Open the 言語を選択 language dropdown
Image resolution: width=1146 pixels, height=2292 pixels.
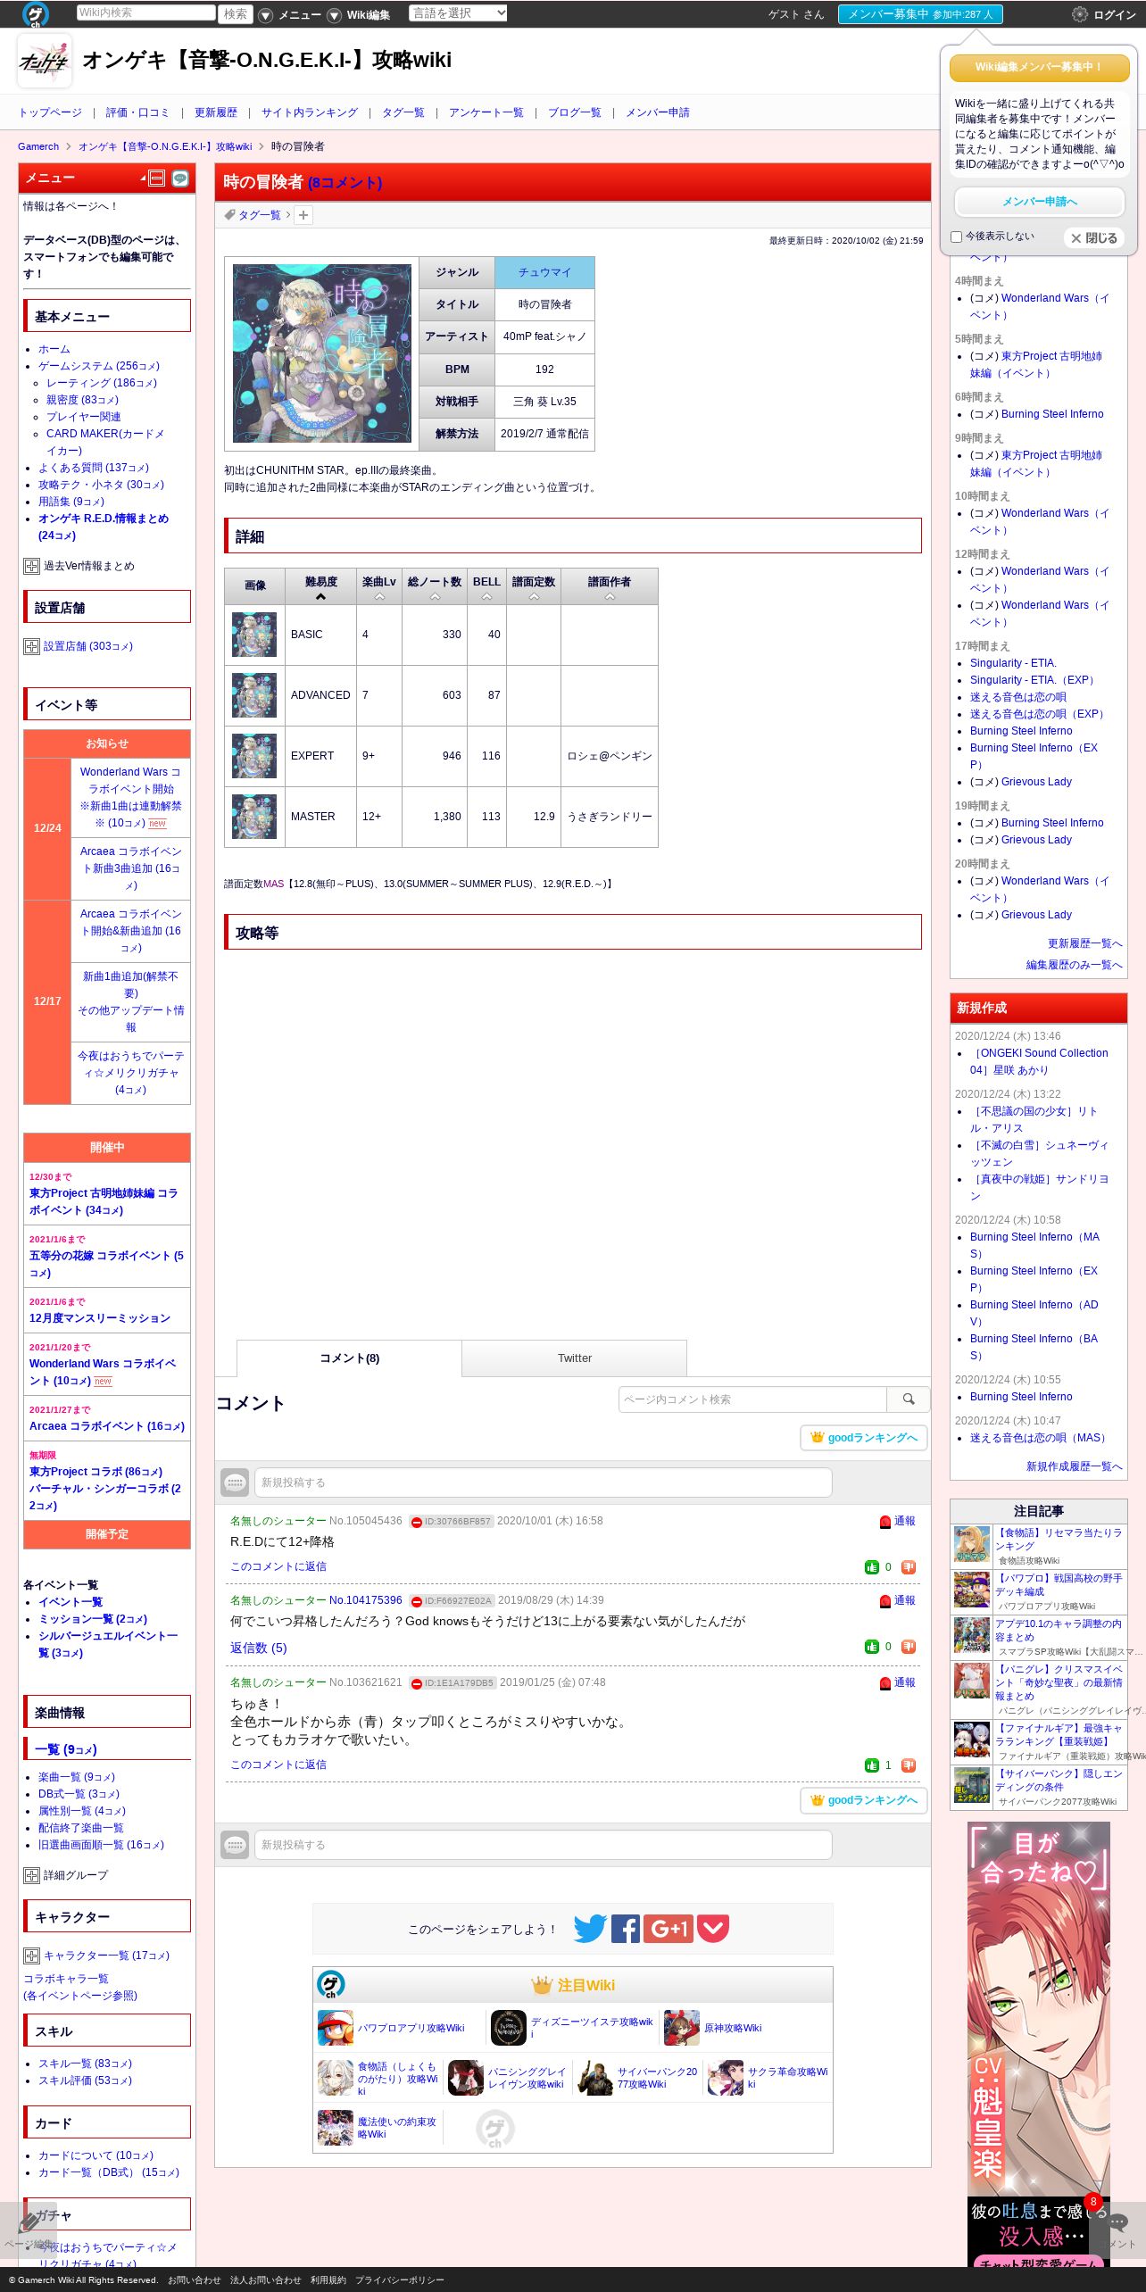coord(458,12)
